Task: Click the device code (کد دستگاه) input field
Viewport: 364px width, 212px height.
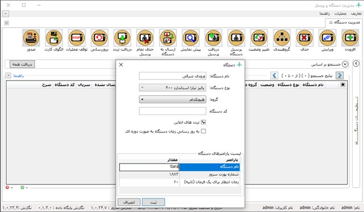Action: point(173,111)
